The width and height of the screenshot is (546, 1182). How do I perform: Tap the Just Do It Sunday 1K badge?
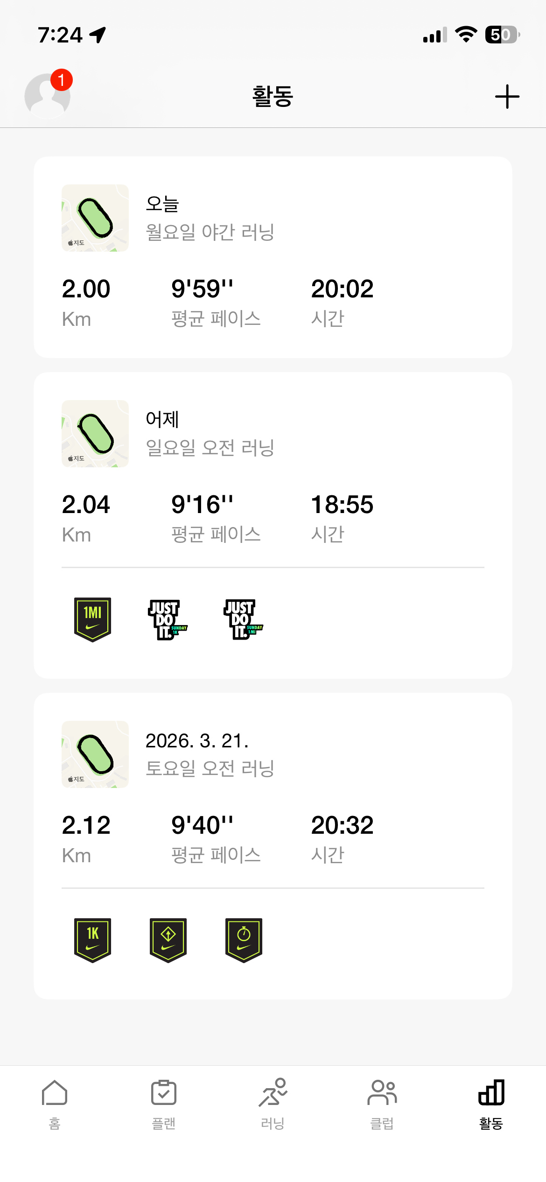click(167, 619)
